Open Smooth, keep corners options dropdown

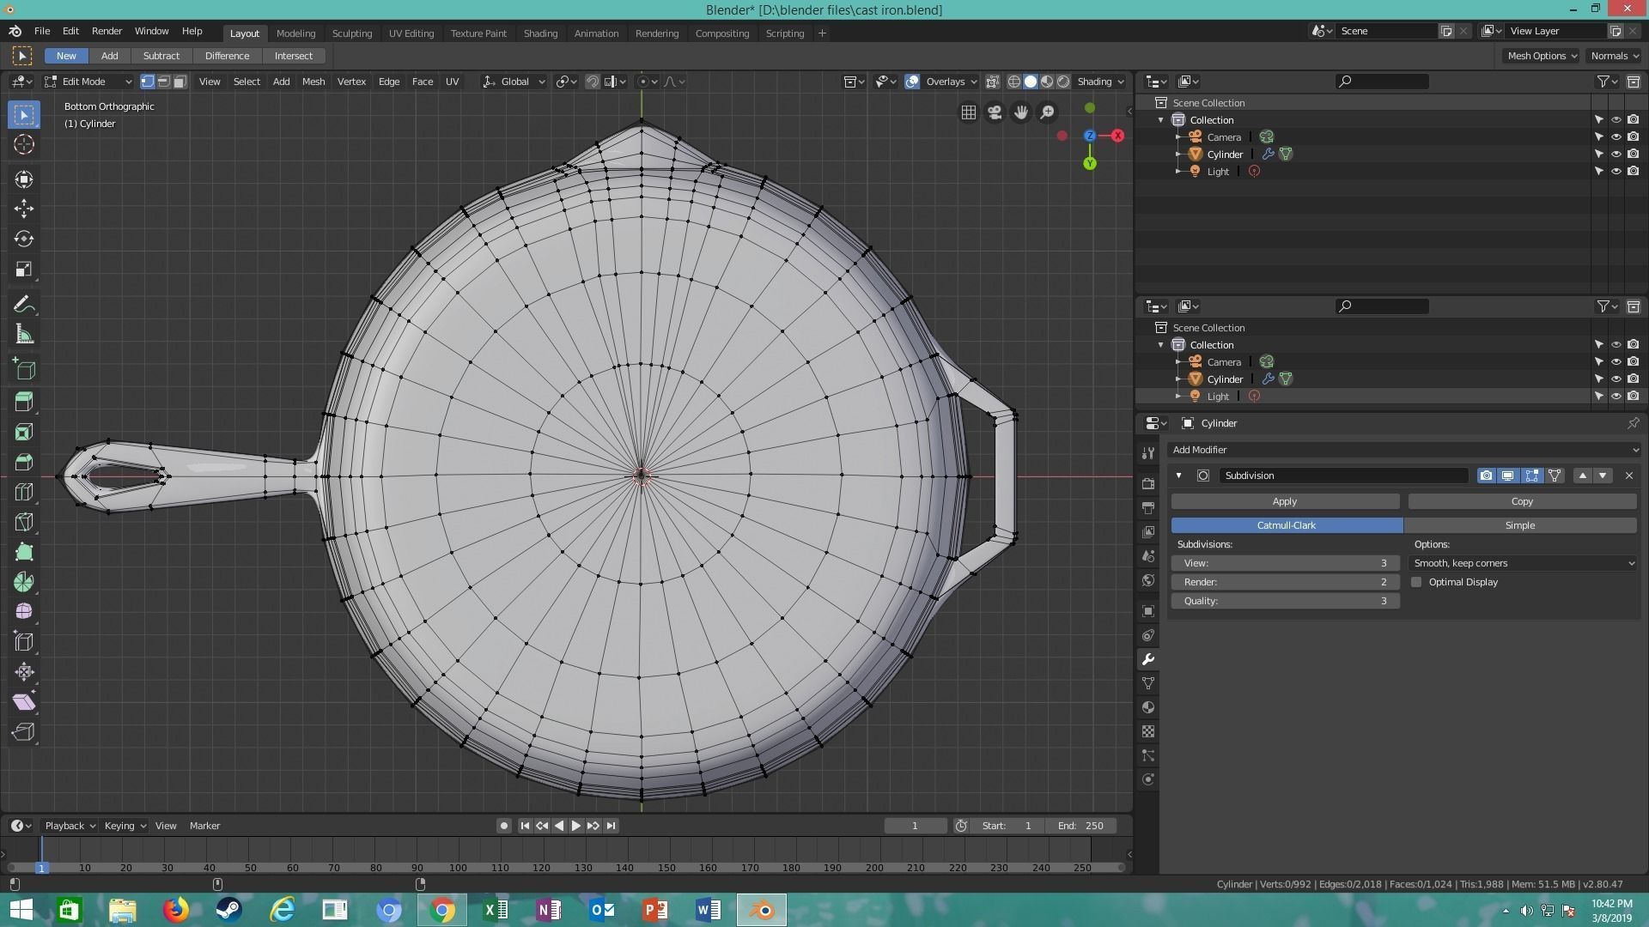(1523, 563)
